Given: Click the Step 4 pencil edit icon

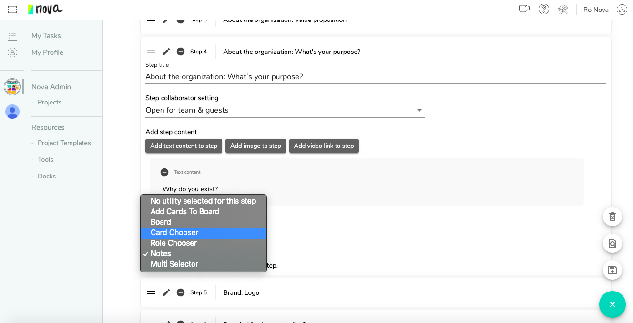Looking at the screenshot, I should pyautogui.click(x=166, y=52).
